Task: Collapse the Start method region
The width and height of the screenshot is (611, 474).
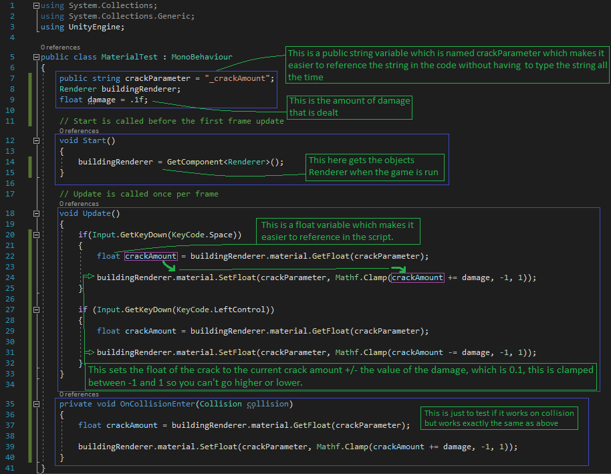Action: [35, 140]
